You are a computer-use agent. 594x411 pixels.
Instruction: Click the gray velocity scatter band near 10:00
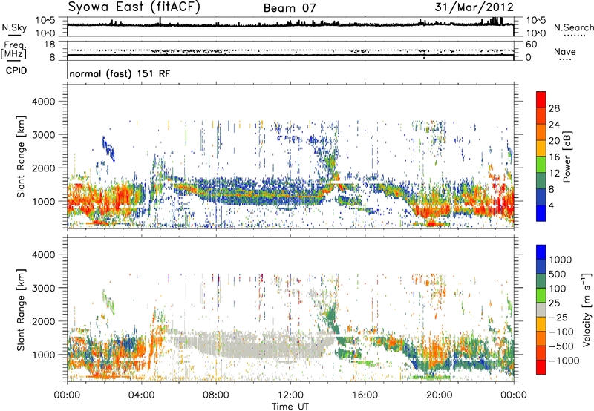253,344
